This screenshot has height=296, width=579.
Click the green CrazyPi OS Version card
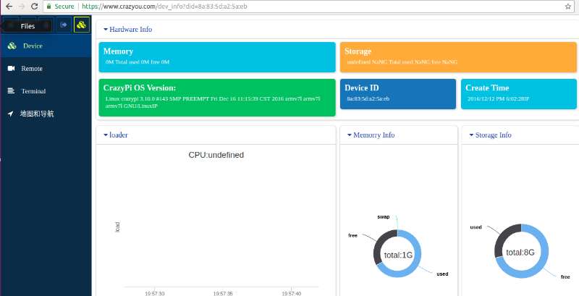pos(217,96)
